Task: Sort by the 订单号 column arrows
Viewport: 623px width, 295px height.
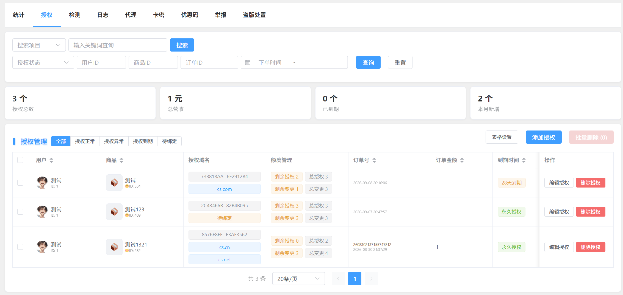Action: click(x=374, y=160)
